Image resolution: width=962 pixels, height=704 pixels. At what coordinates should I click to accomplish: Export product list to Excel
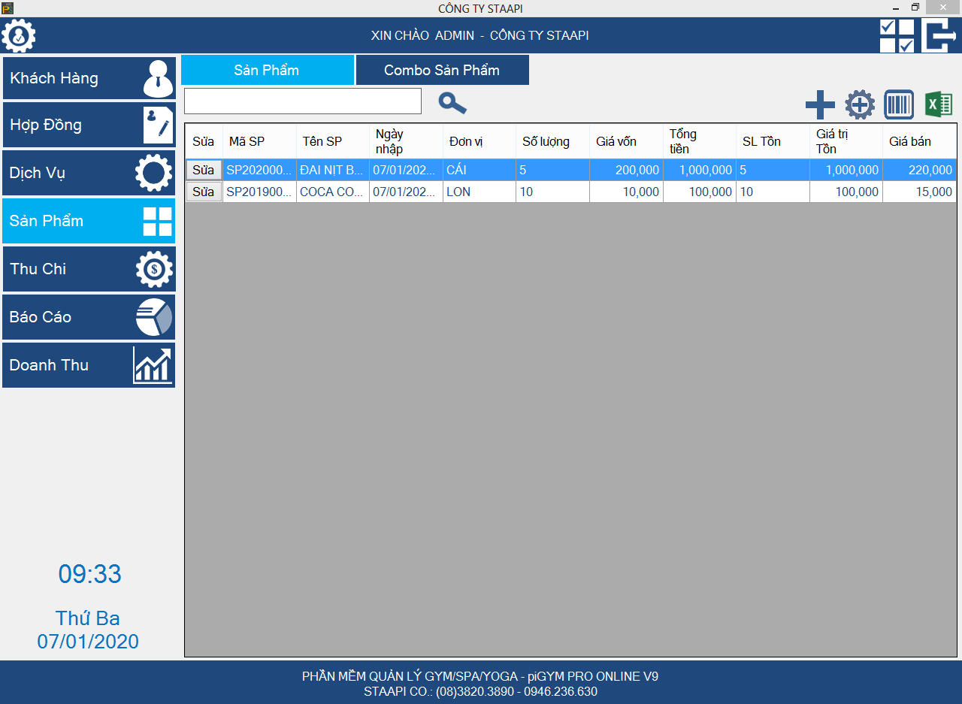(939, 104)
